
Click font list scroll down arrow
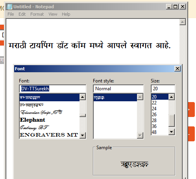click(83, 135)
